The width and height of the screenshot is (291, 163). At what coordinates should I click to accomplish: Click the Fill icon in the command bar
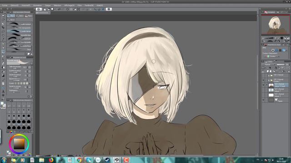coord(75,9)
